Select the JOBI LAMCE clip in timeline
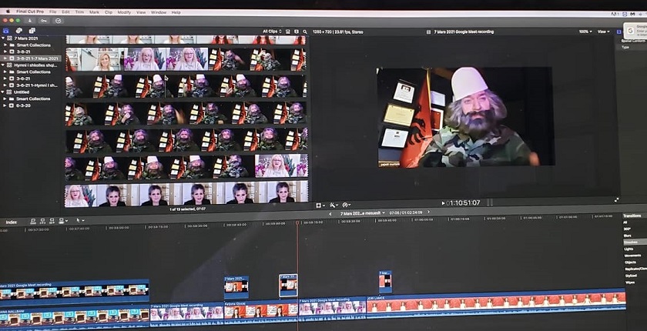This screenshot has height=331, width=647. coord(496,304)
